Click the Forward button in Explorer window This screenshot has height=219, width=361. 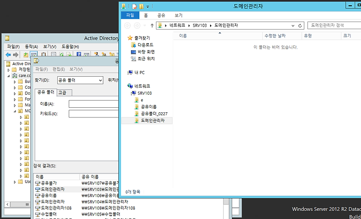pos(137,26)
